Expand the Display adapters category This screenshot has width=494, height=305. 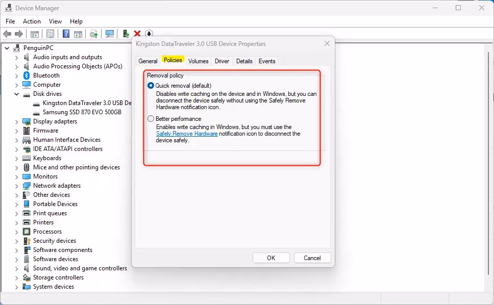point(17,121)
